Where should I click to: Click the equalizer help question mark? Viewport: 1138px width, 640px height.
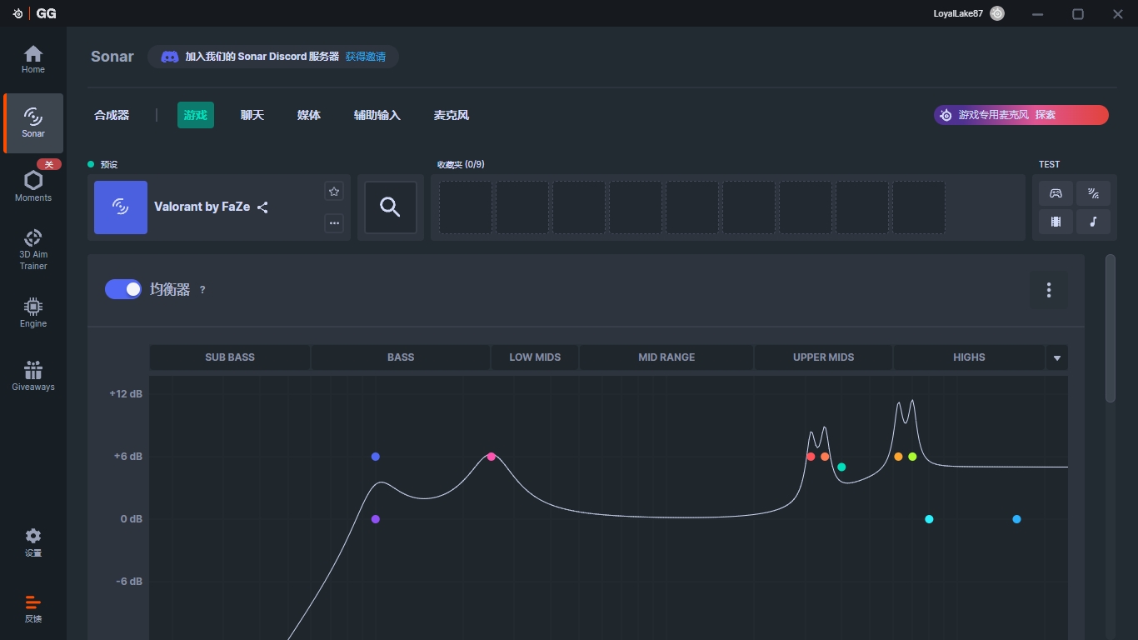coord(202,290)
